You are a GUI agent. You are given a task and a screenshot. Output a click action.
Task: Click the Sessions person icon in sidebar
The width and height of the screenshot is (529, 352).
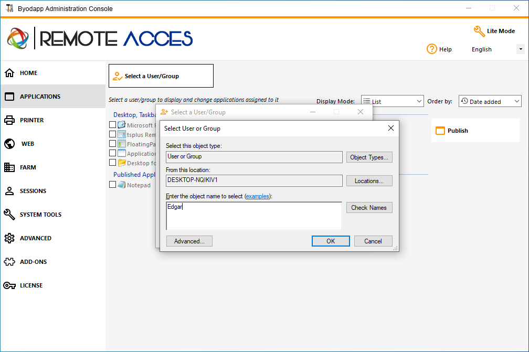tap(9, 191)
